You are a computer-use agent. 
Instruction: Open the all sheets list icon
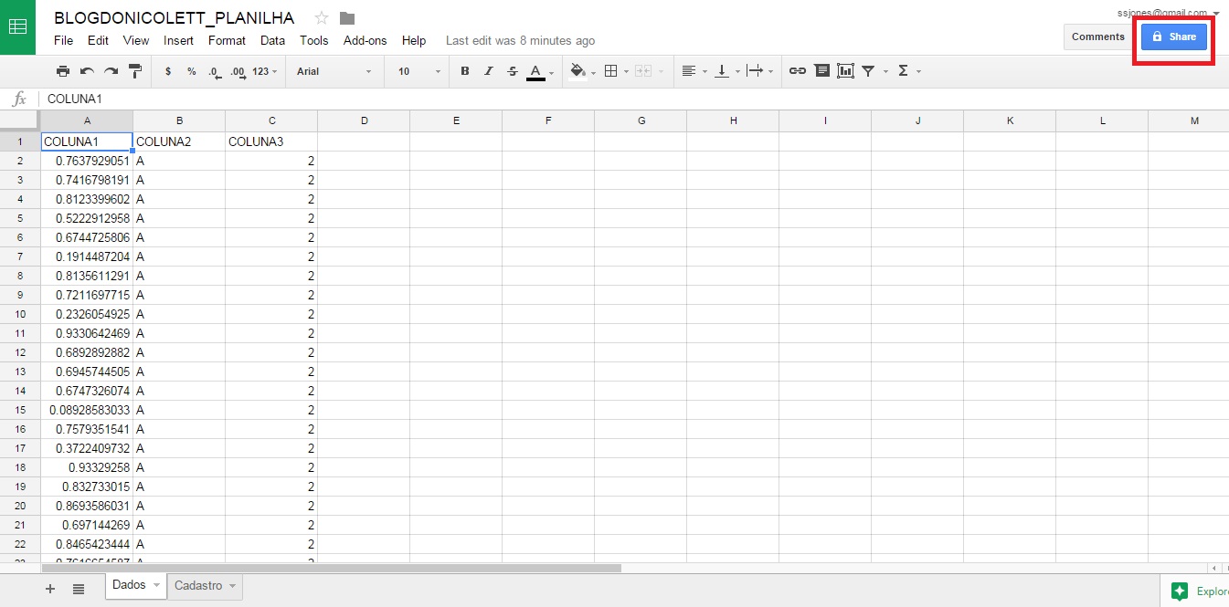[79, 590]
